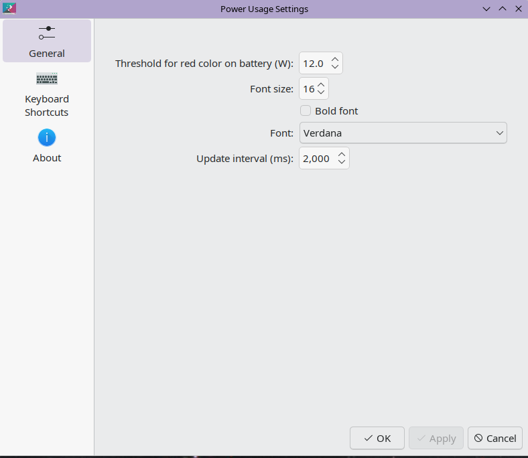
Task: Click the app icon in the title bar
Action: pos(9,9)
